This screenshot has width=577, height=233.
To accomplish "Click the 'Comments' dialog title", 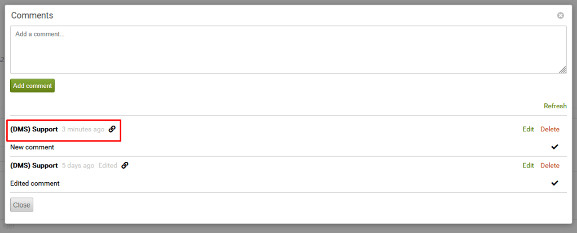I will coord(32,16).
